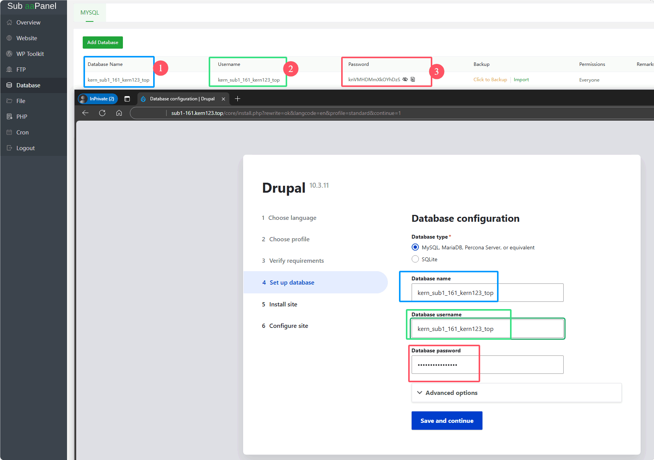654x460 pixels.
Task: Click the username cell kern_sub1_161_kern123_top
Action: pyautogui.click(x=249, y=80)
